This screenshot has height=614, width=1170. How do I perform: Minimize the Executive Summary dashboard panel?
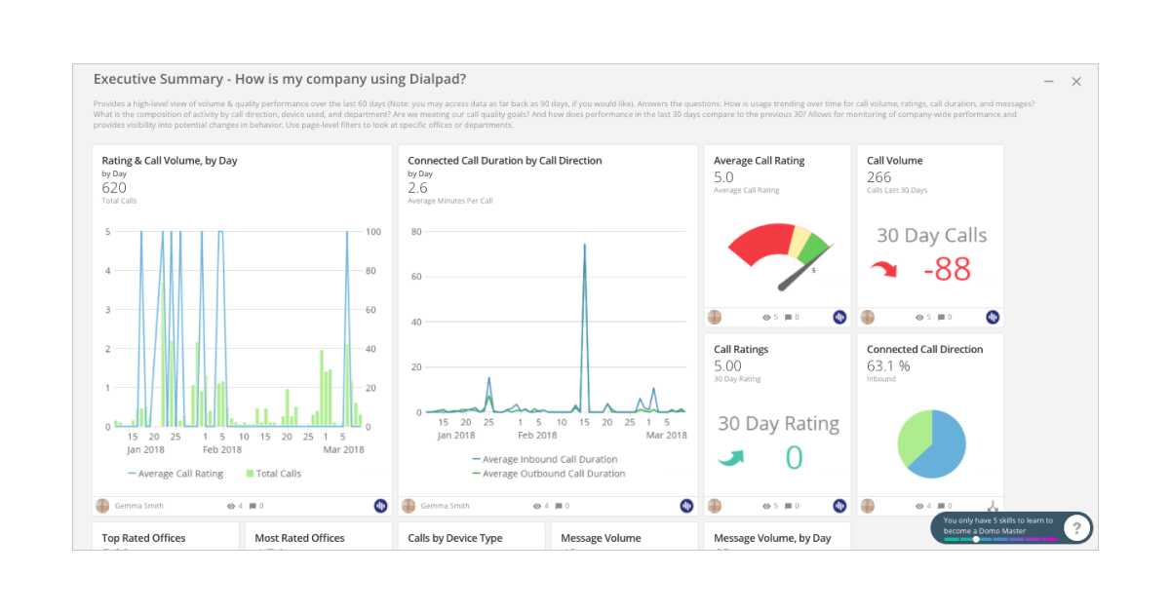tap(1049, 82)
